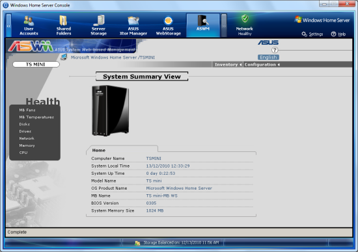The image size is (358, 252).
Task: Open Memory health page
Action: [x=27, y=145]
